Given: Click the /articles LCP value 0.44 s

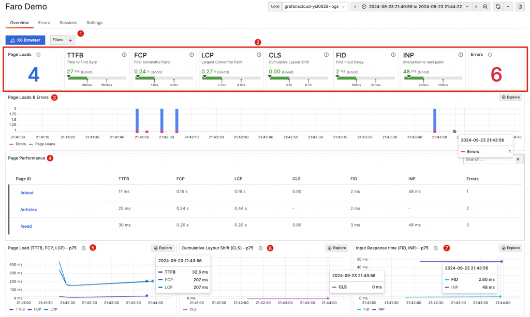Looking at the screenshot, I should coord(241,209).
